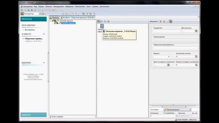Open the tab list arrow at right edge
Viewport: 219px width, 123px height.
(198, 17)
